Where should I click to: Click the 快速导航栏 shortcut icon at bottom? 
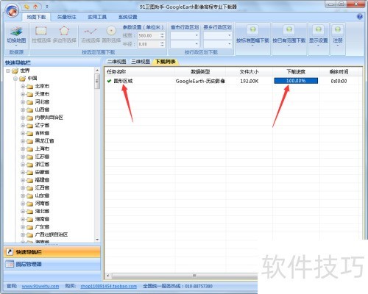10,252
